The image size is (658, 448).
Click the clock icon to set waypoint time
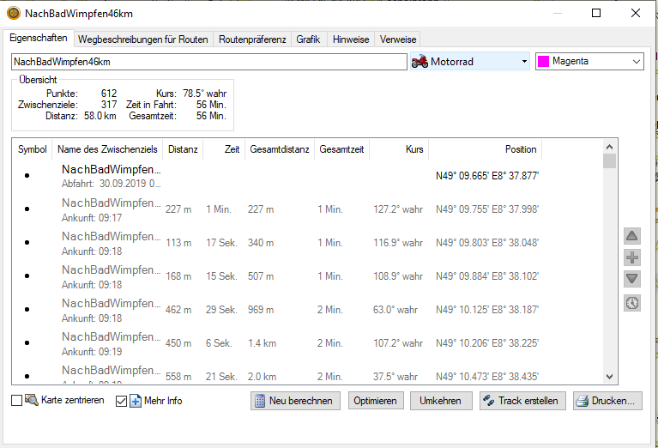coord(631,302)
